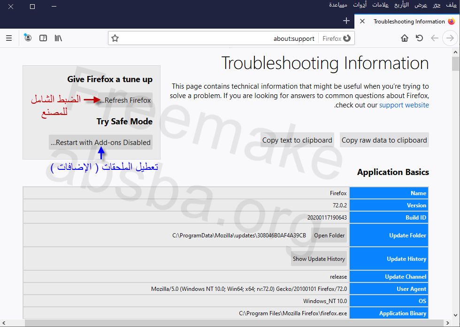Click Copy raw data to clipboard
The image size is (460, 327).
click(x=384, y=140)
